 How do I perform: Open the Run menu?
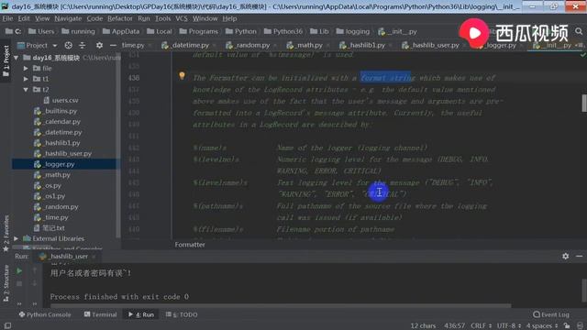pos(144,18)
